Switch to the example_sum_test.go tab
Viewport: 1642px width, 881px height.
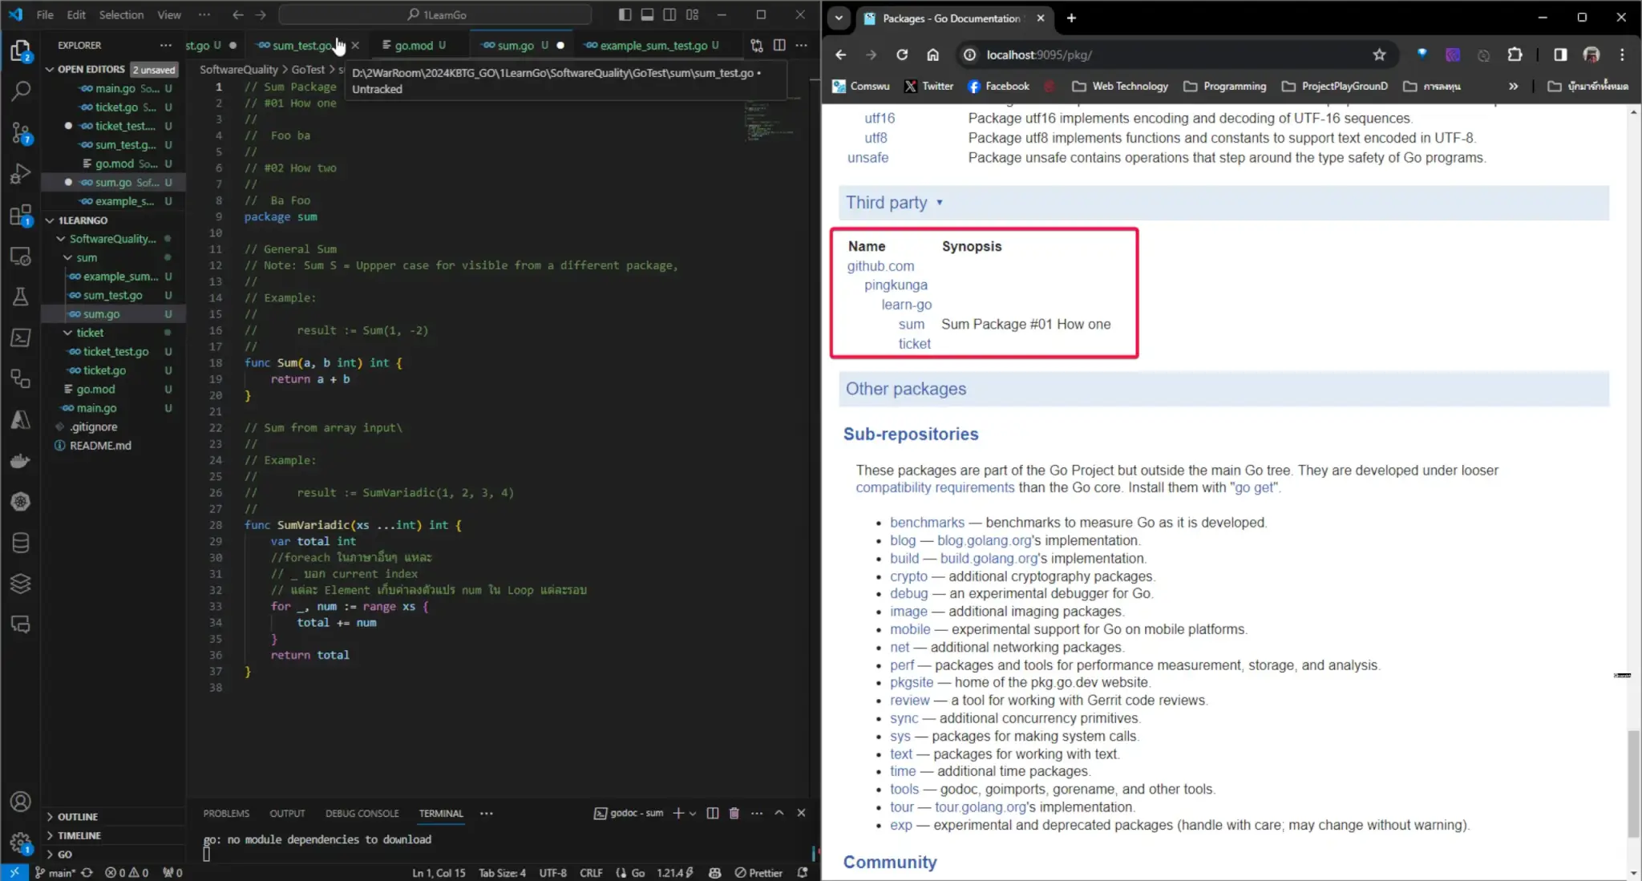[652, 46]
